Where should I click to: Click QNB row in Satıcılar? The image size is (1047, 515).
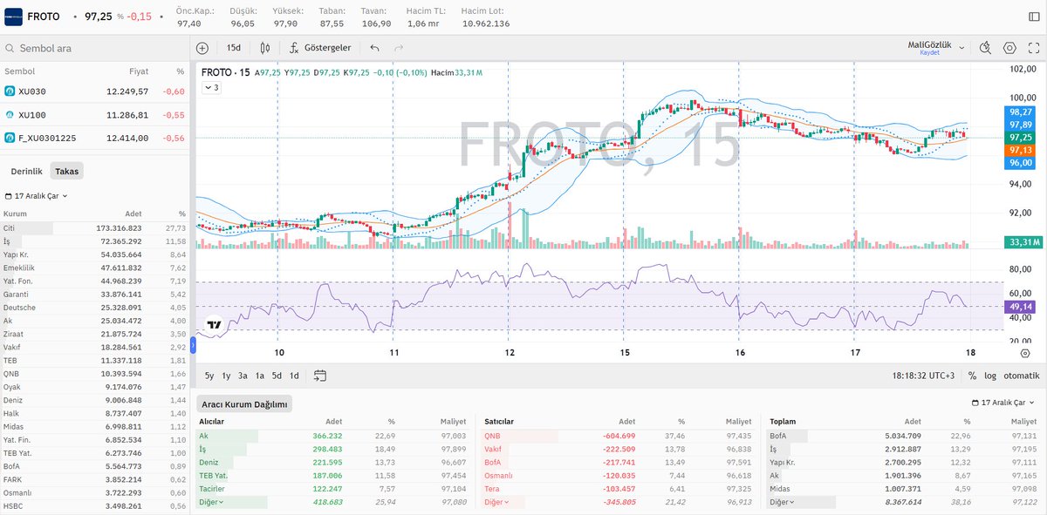click(x=619, y=435)
